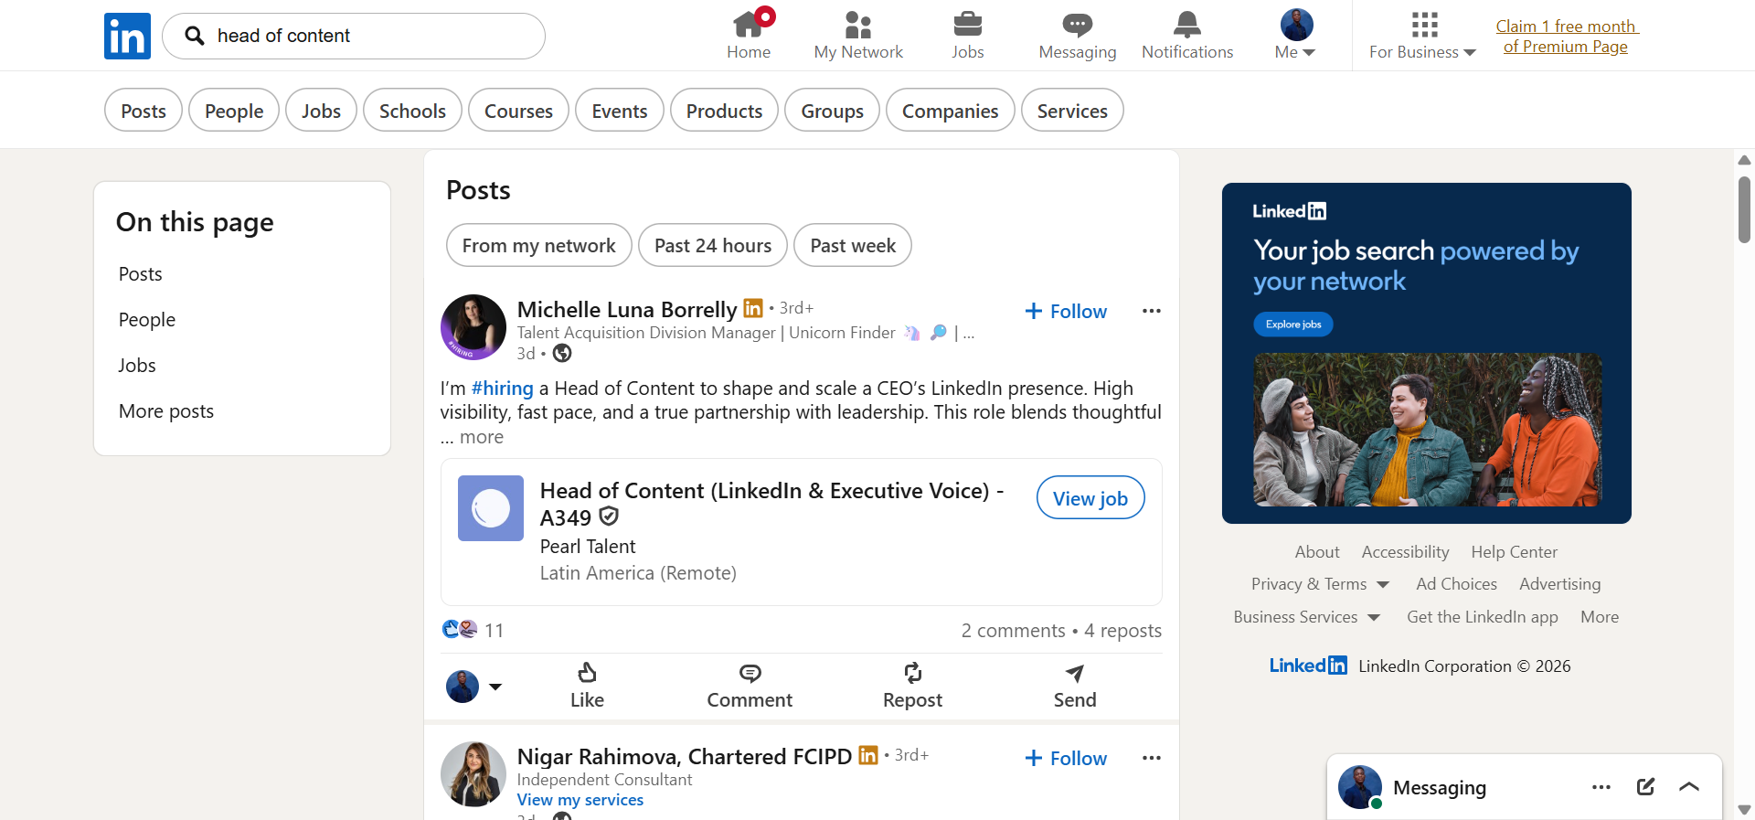The height and width of the screenshot is (820, 1755).
Task: Click the View job button
Action: click(x=1090, y=497)
